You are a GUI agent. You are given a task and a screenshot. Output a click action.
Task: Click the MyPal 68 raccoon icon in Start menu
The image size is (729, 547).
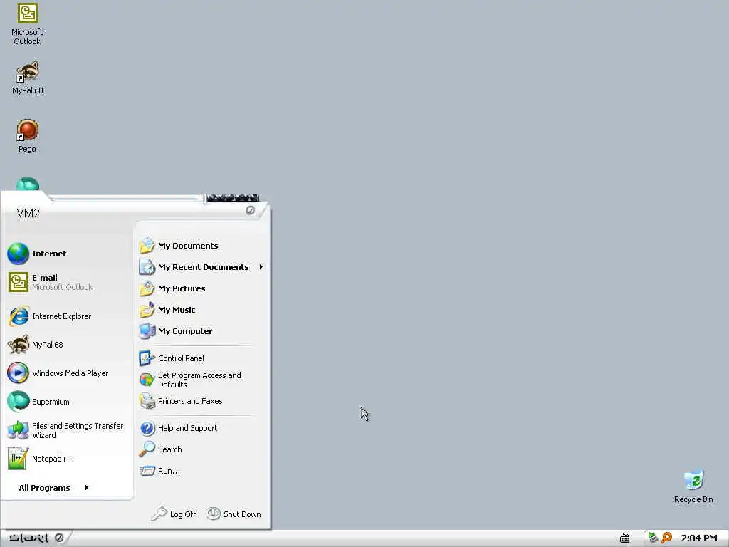click(19, 345)
